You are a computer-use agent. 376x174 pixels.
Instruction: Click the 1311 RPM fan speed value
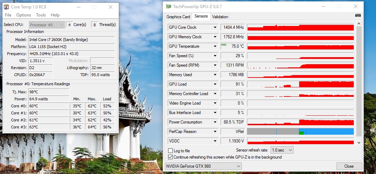(233, 65)
